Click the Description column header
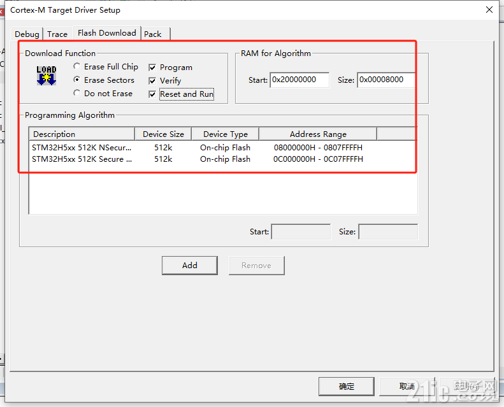 tap(82, 134)
